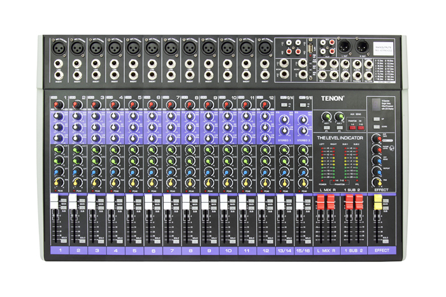Toggle the phantom power 1-6 switch
Viewport: 446px width, 297px height.
(x=352, y=127)
